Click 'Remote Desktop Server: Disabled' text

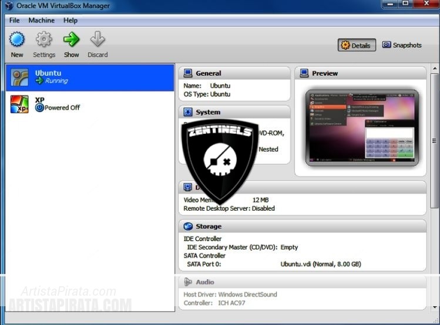tap(229, 208)
